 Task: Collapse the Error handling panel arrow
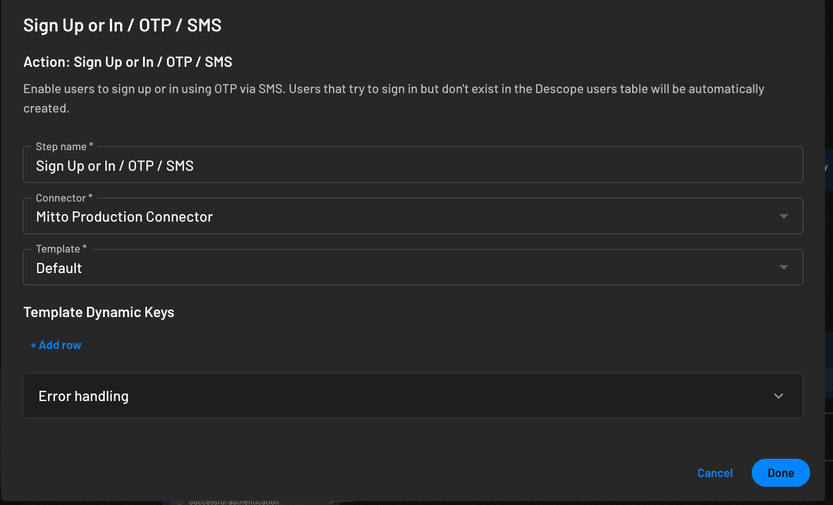(x=778, y=395)
